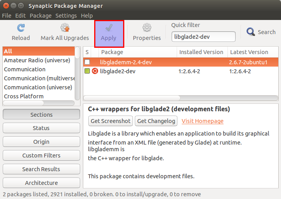Image resolution: width=281 pixels, height=199 pixels.
Task: Open the Properties gear icon
Action: (147, 27)
